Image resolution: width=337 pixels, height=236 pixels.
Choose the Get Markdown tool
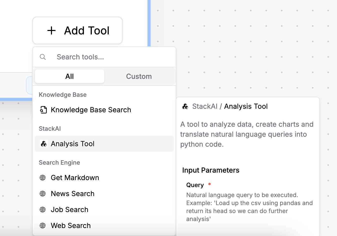(x=104, y=178)
